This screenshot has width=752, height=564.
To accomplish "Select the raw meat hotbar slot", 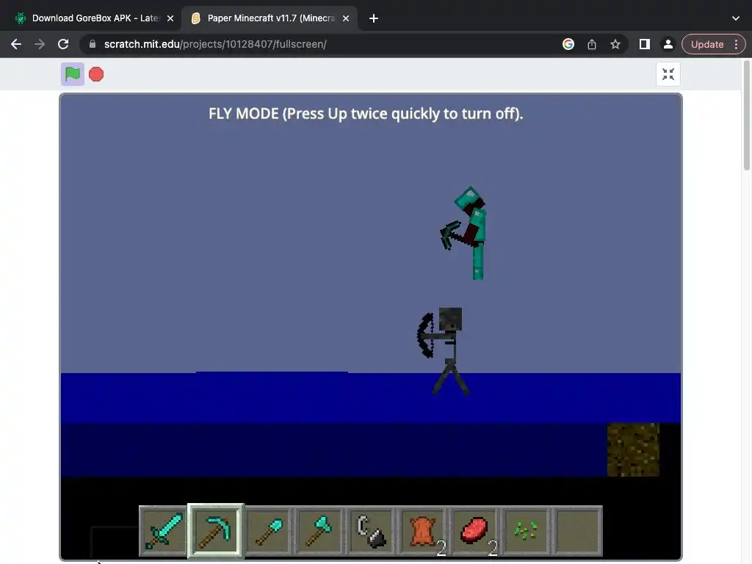I will 475,531.
